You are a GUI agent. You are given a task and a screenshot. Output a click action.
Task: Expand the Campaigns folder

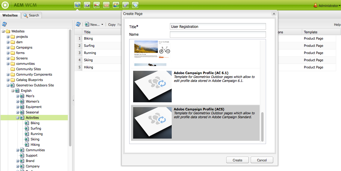pos(8,48)
